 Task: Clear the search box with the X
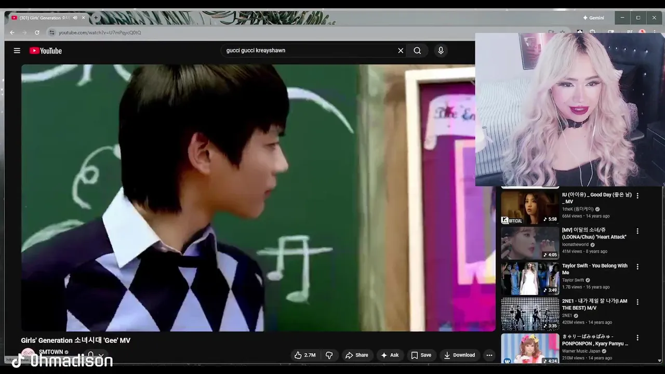(x=401, y=50)
